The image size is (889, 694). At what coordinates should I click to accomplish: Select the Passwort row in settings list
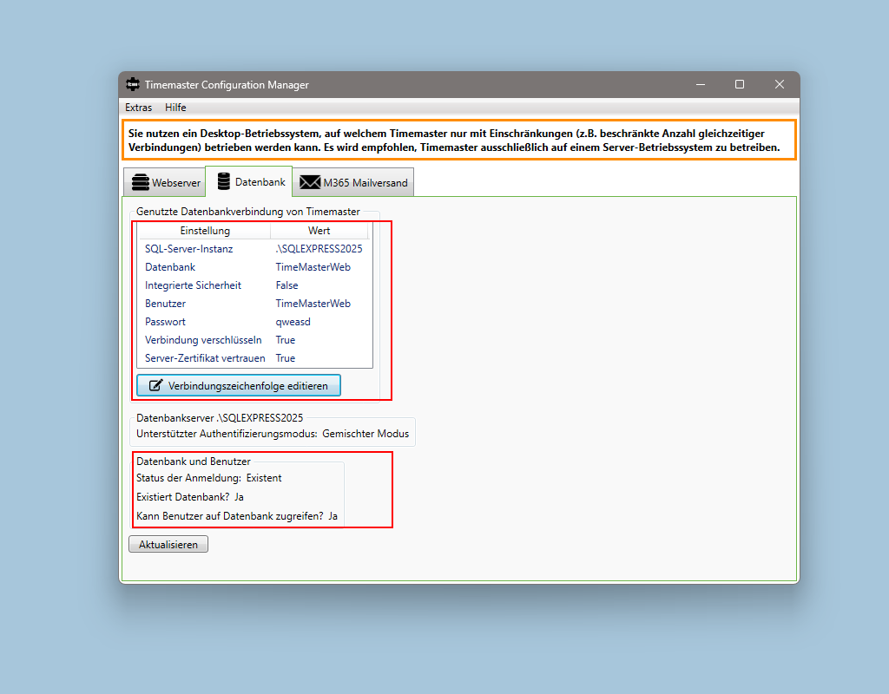click(254, 322)
